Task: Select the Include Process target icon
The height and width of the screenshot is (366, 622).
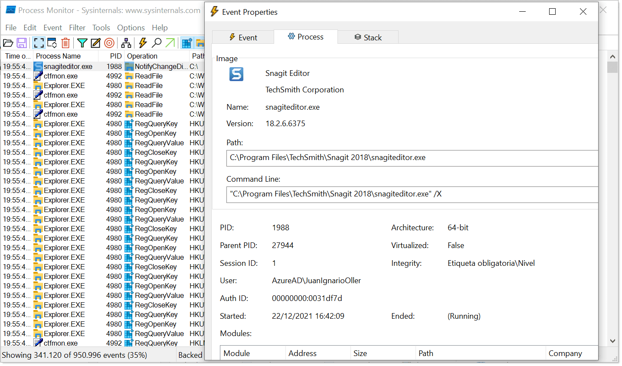Action: (x=109, y=43)
